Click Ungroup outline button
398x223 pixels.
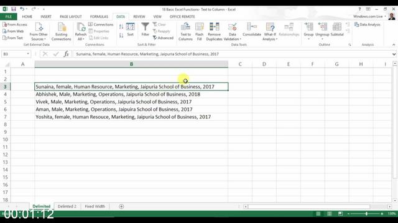pos(322,32)
